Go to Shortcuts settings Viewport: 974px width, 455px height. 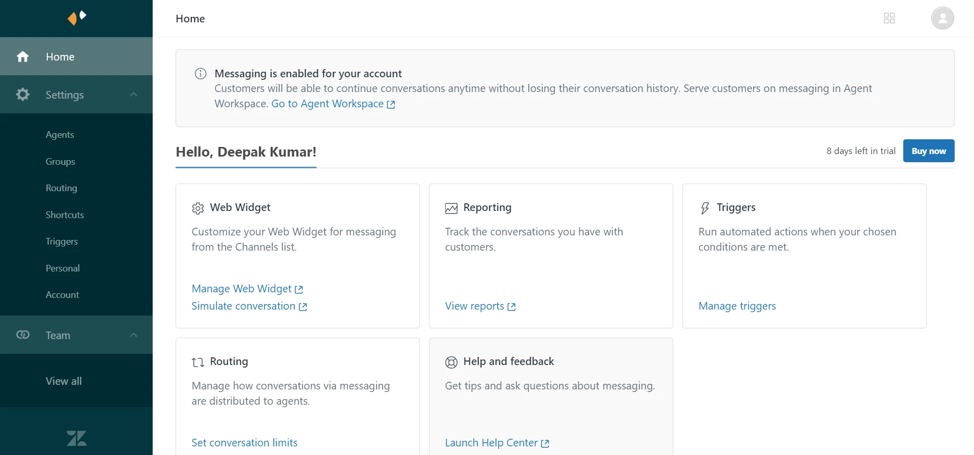pos(65,215)
